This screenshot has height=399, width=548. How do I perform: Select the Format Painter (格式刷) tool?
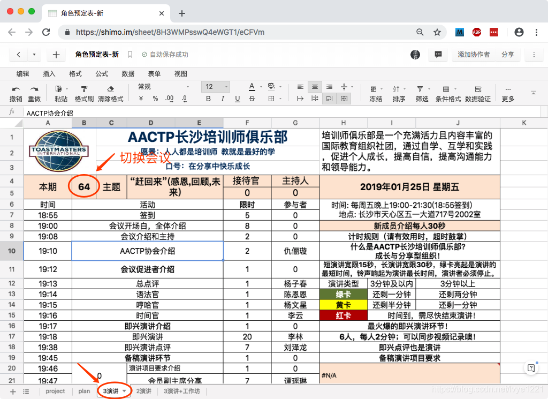pyautogui.click(x=84, y=89)
